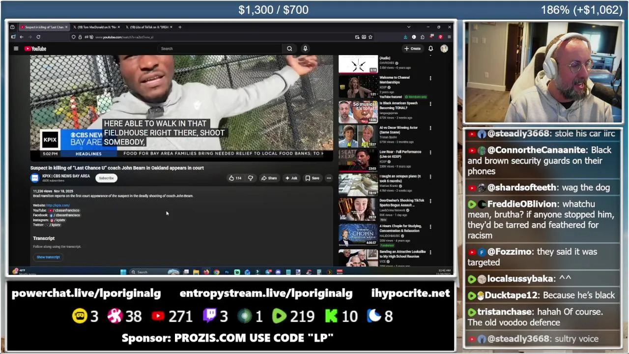The height and width of the screenshot is (354, 629).
Task: Open a new browser tab
Action: click(180, 27)
